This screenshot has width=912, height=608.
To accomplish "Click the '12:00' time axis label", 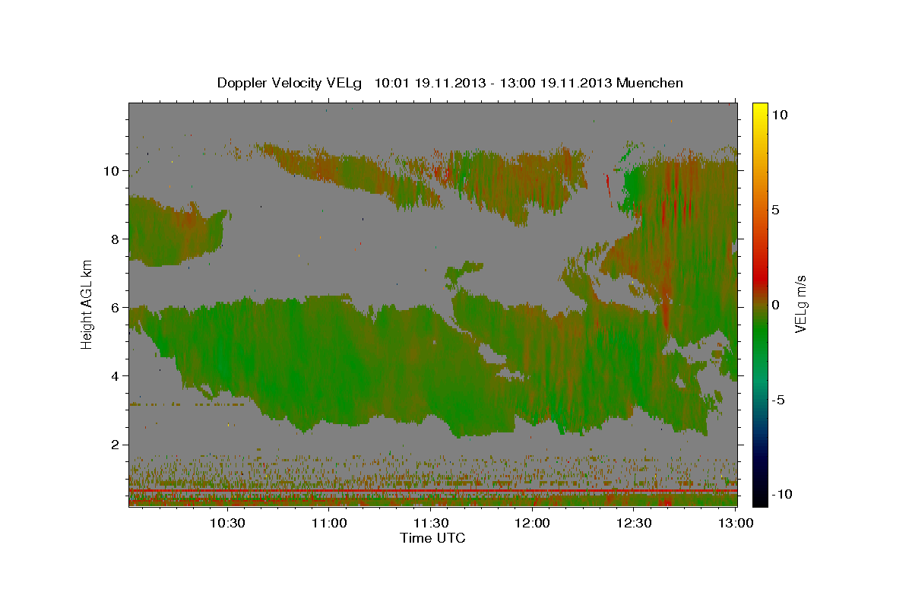I will (x=533, y=523).
